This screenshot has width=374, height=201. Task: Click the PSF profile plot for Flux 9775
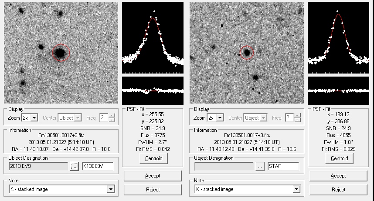tap(153, 37)
